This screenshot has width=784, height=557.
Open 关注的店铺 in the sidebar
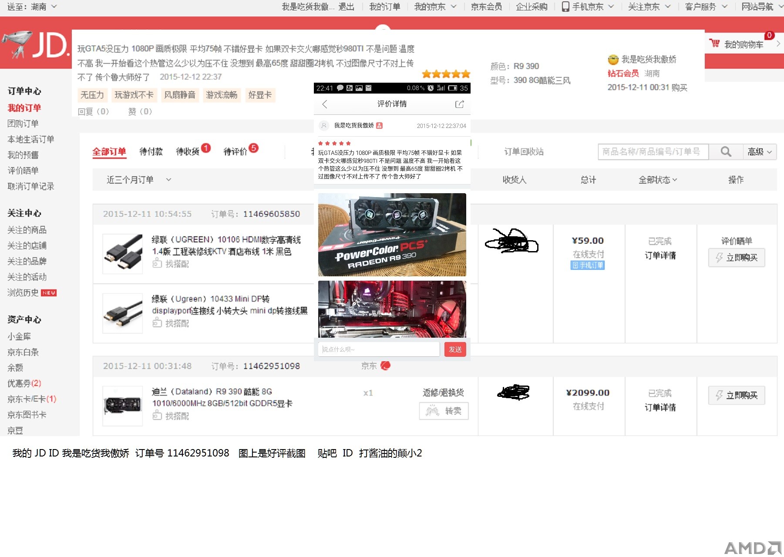27,245
